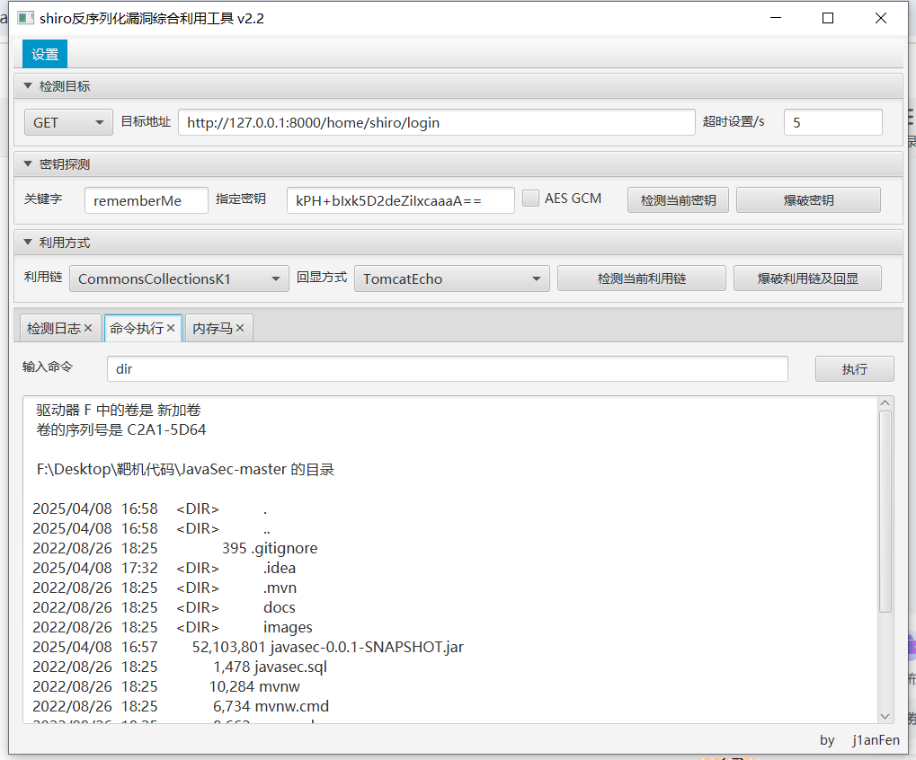
Task: Click the 检测当前密钥 button
Action: (678, 200)
